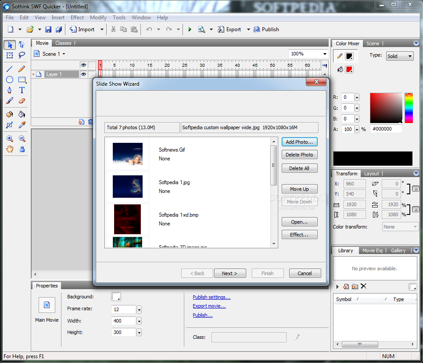Screen dimensions: 423x363
Task: Select the Hand tool
Action: coord(10,149)
